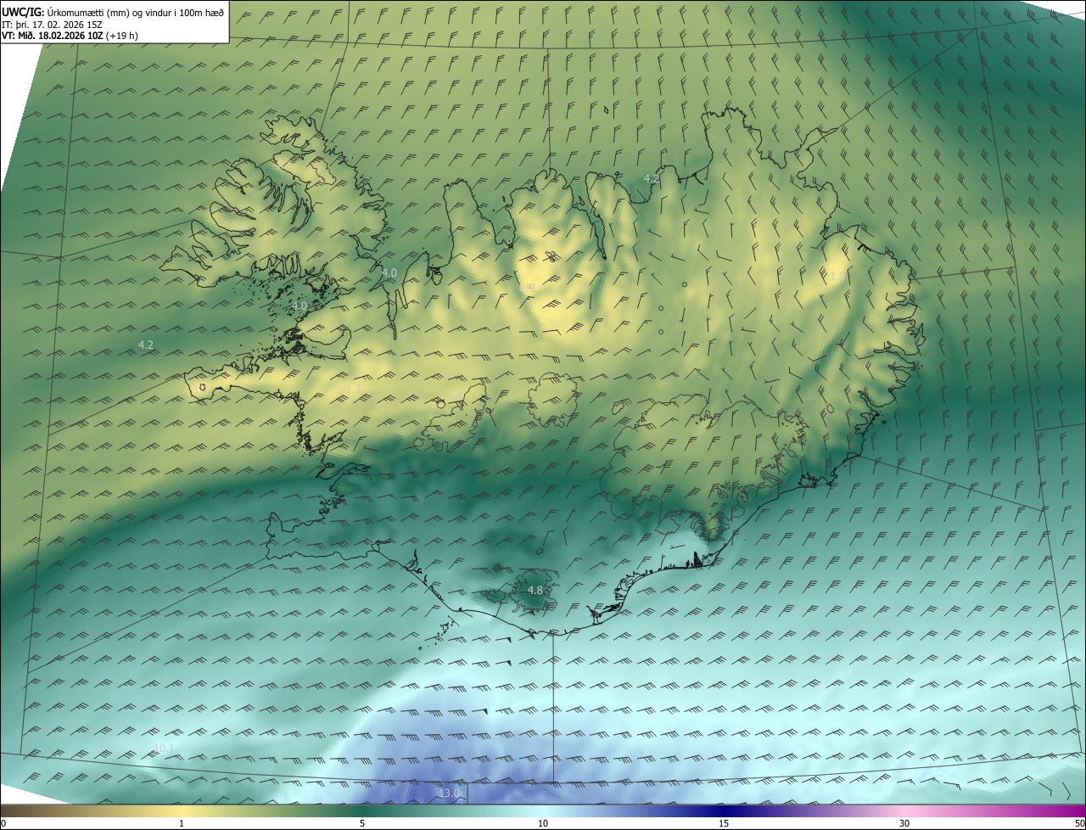Click the yellow segment of the colorbar

(182, 810)
